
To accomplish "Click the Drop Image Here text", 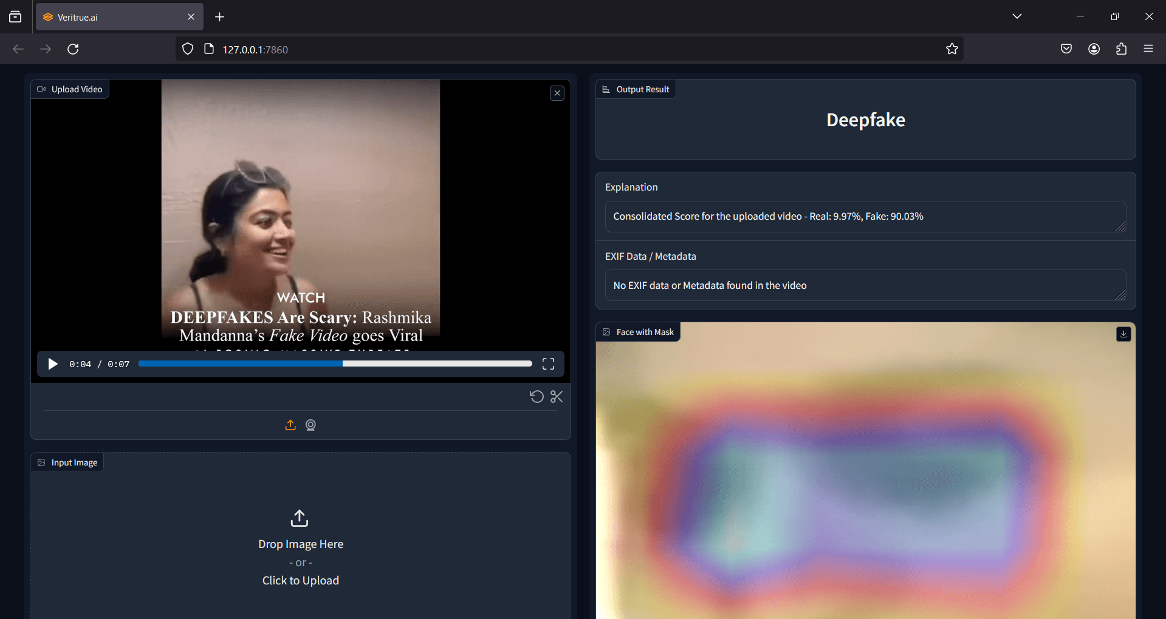I will (301, 544).
